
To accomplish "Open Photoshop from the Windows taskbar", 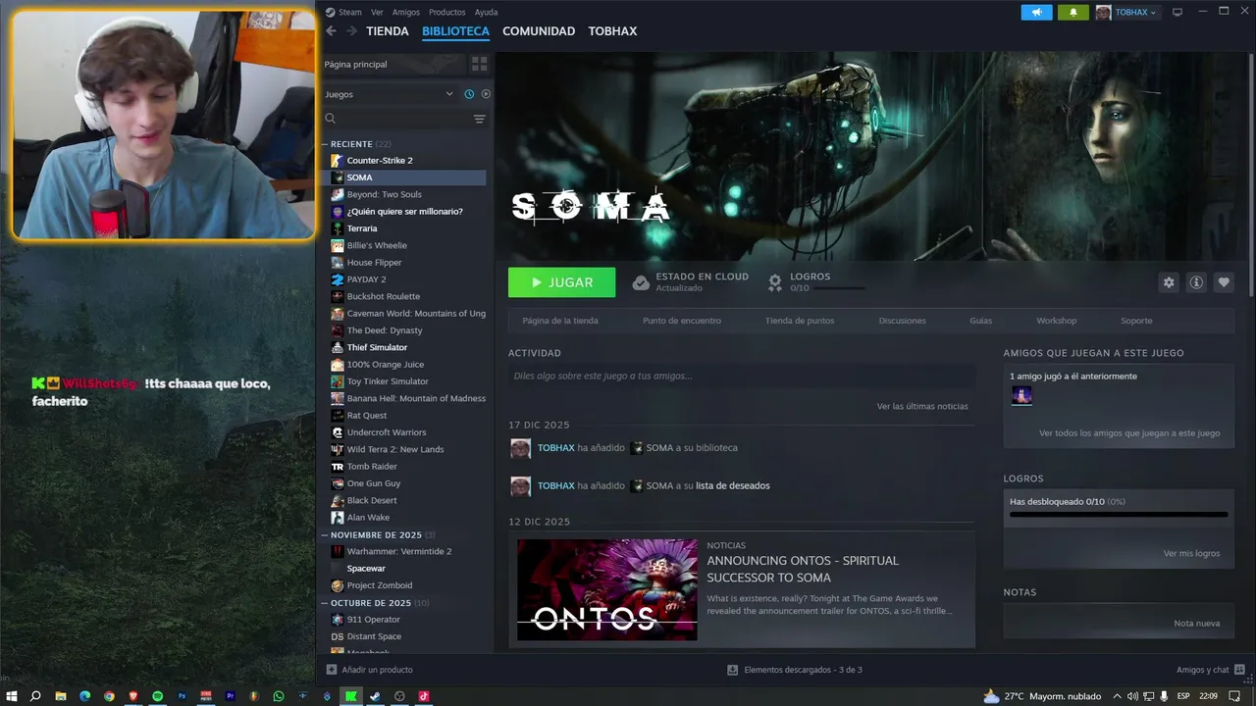I will [182, 696].
